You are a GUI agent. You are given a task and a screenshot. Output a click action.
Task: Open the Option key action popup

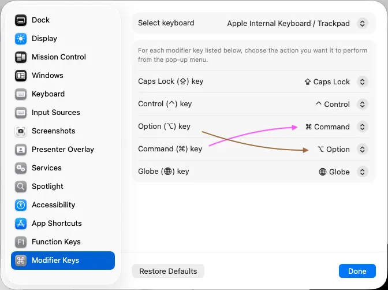(x=362, y=127)
